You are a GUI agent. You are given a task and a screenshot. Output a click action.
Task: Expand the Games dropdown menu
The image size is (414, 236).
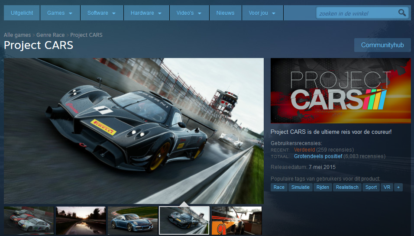(60, 13)
